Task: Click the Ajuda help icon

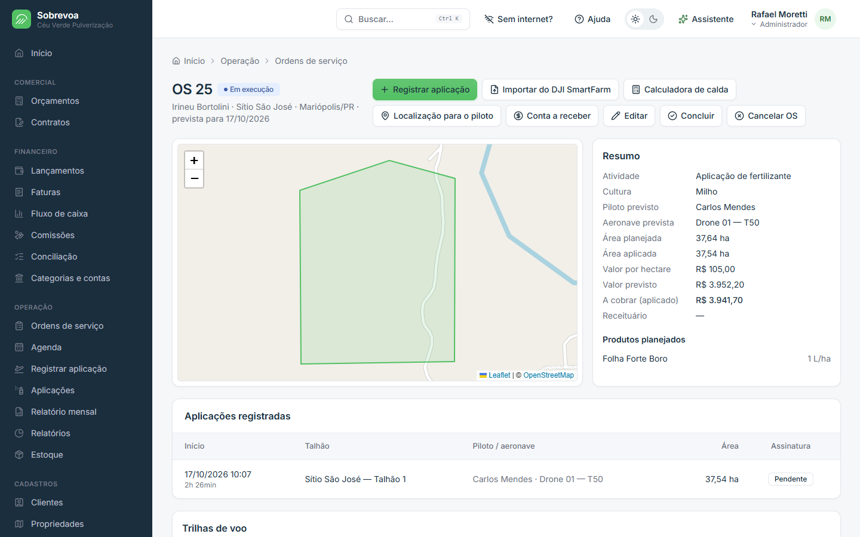Action: point(579,19)
